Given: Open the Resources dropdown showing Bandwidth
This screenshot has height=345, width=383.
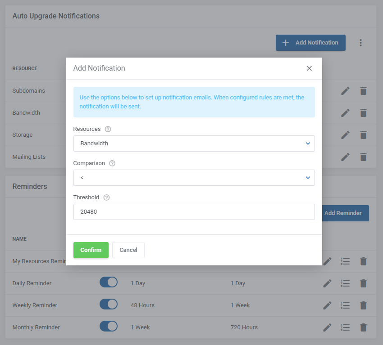Looking at the screenshot, I should pyautogui.click(x=194, y=143).
